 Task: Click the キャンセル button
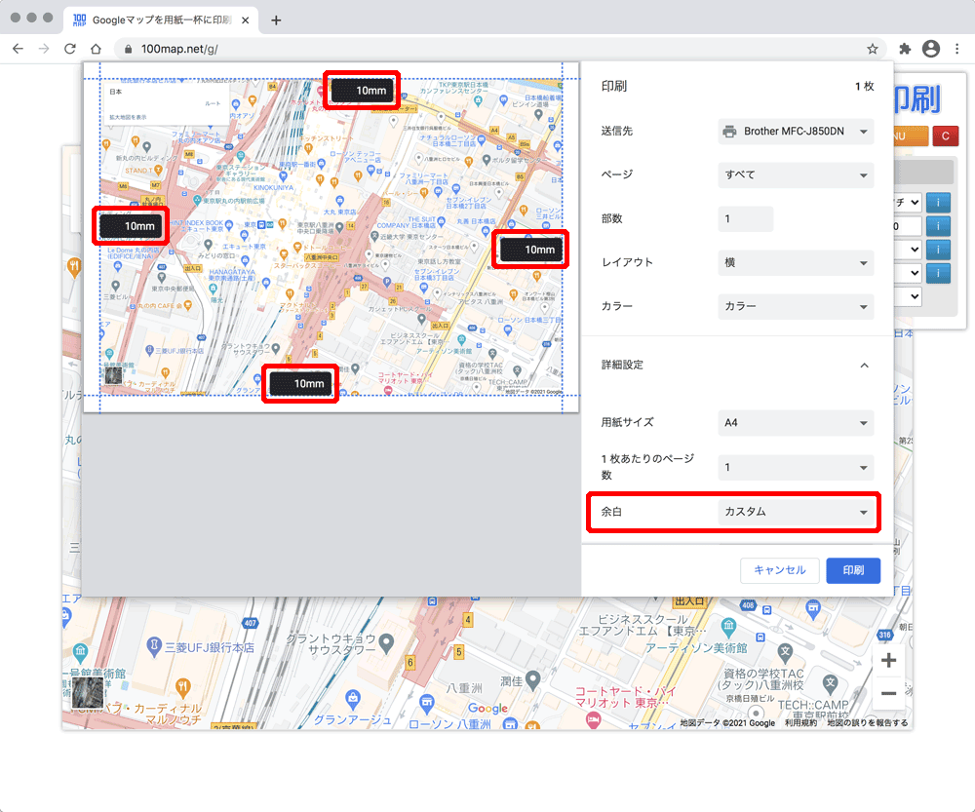(779, 570)
